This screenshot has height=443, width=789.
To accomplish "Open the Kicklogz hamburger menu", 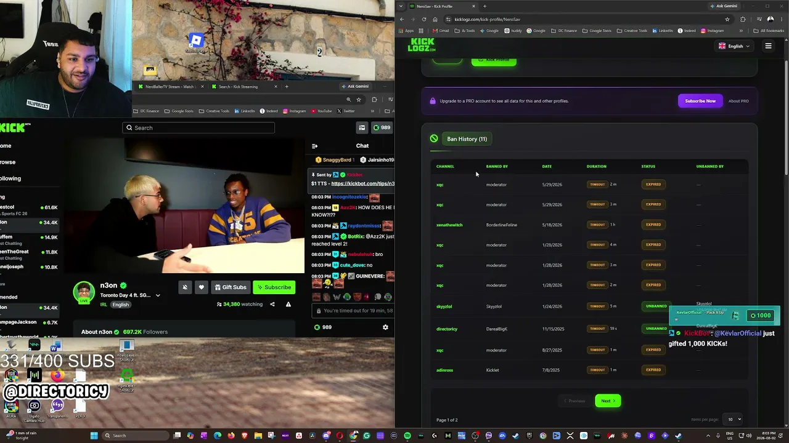I will 768,46.
